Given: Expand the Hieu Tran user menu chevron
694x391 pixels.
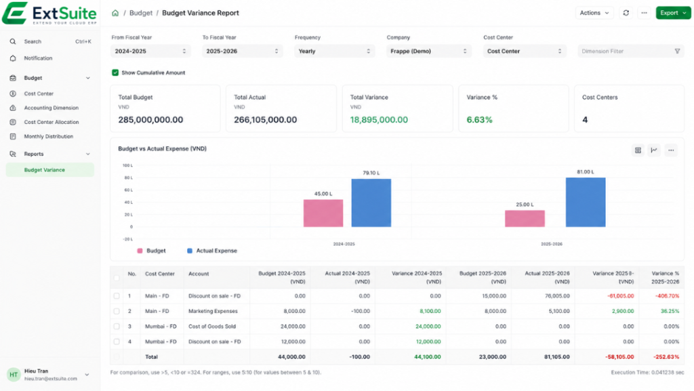Looking at the screenshot, I should [87, 375].
